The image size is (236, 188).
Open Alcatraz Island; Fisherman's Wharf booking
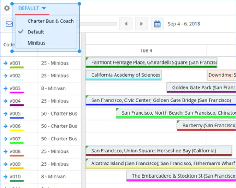point(161,163)
